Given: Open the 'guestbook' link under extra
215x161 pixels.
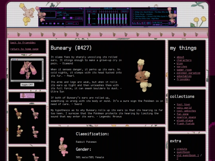Looking at the screenshot, I should (183, 152).
